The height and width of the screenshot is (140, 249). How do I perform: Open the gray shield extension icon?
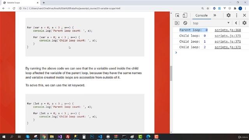230,9
